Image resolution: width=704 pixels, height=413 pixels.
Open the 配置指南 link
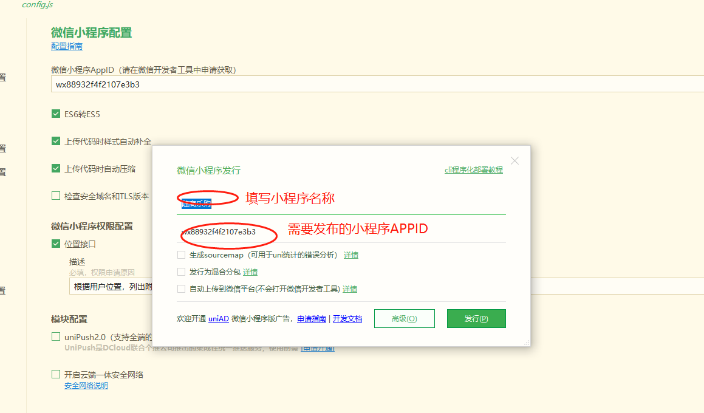point(67,46)
